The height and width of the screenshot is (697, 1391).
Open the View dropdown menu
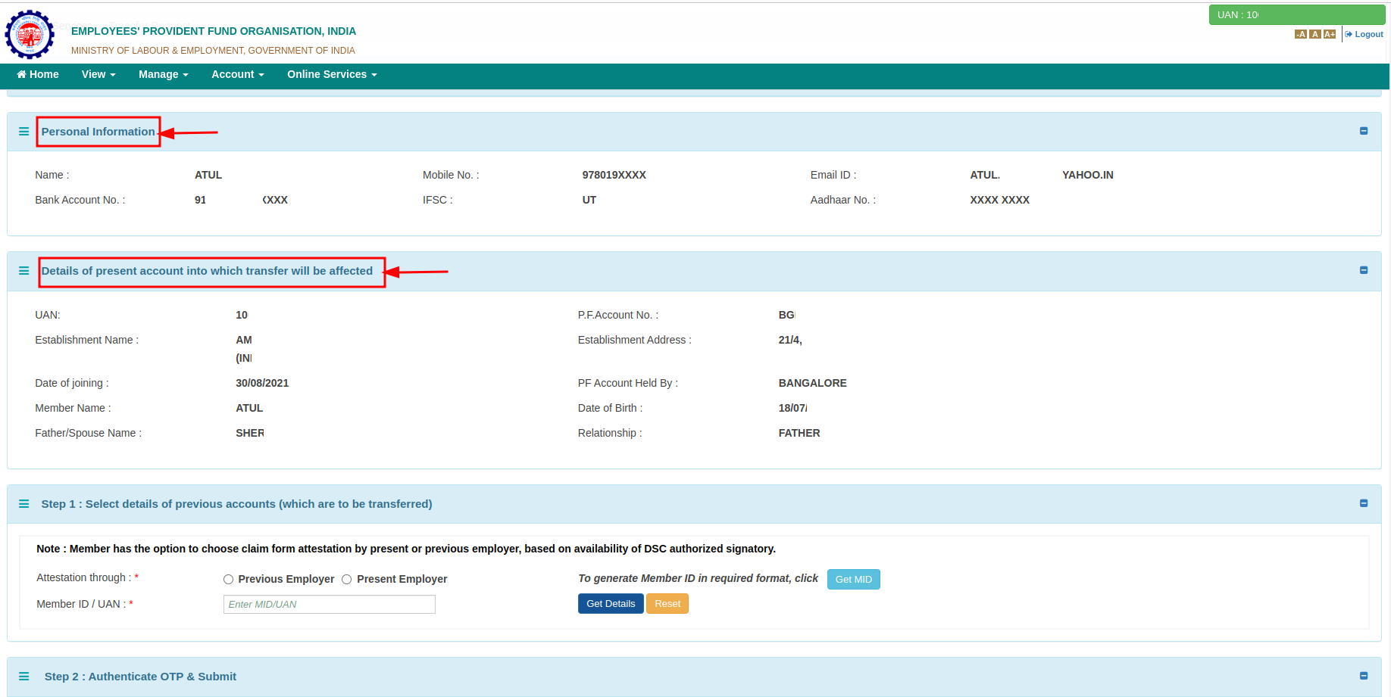coord(98,74)
